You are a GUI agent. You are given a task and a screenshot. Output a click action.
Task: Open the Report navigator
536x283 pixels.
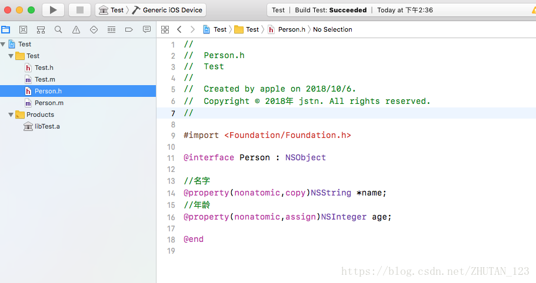coord(147,30)
